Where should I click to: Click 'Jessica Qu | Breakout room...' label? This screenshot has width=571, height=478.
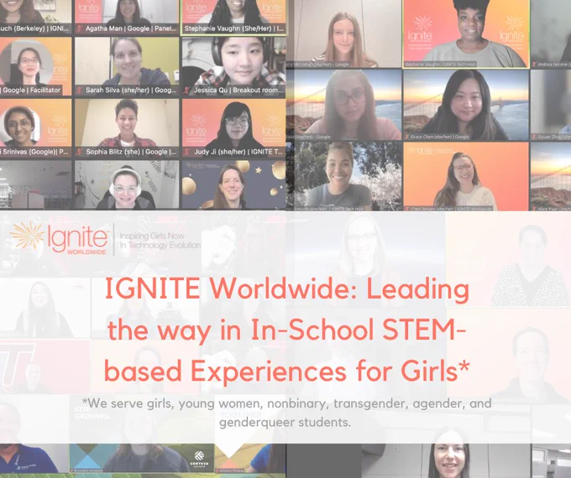pos(238,91)
